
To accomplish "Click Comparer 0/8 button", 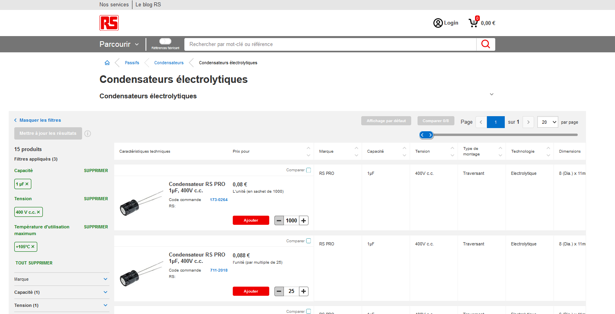I will tap(436, 121).
